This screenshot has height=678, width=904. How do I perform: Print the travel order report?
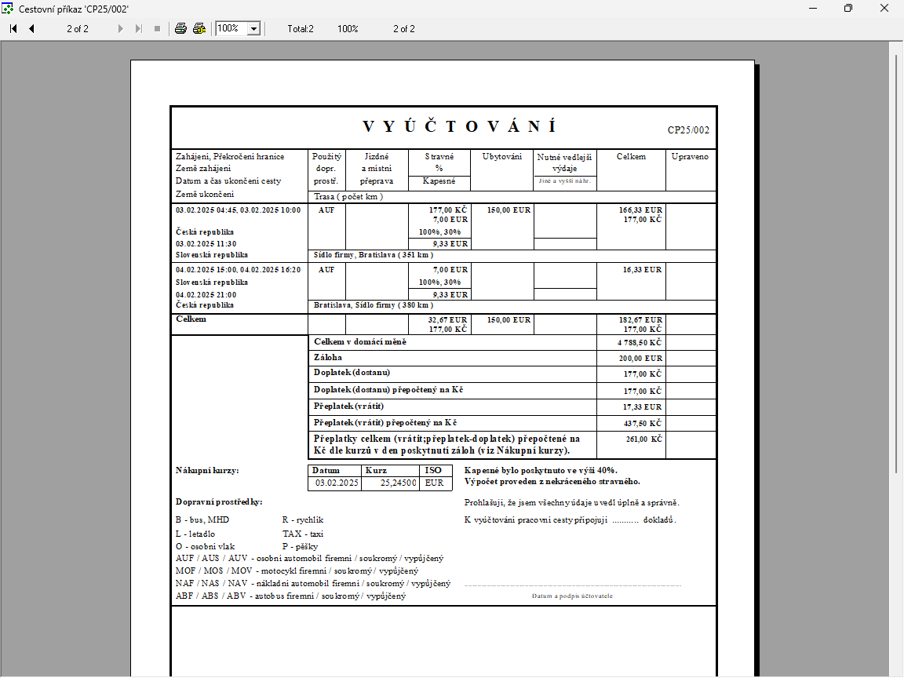[x=180, y=28]
